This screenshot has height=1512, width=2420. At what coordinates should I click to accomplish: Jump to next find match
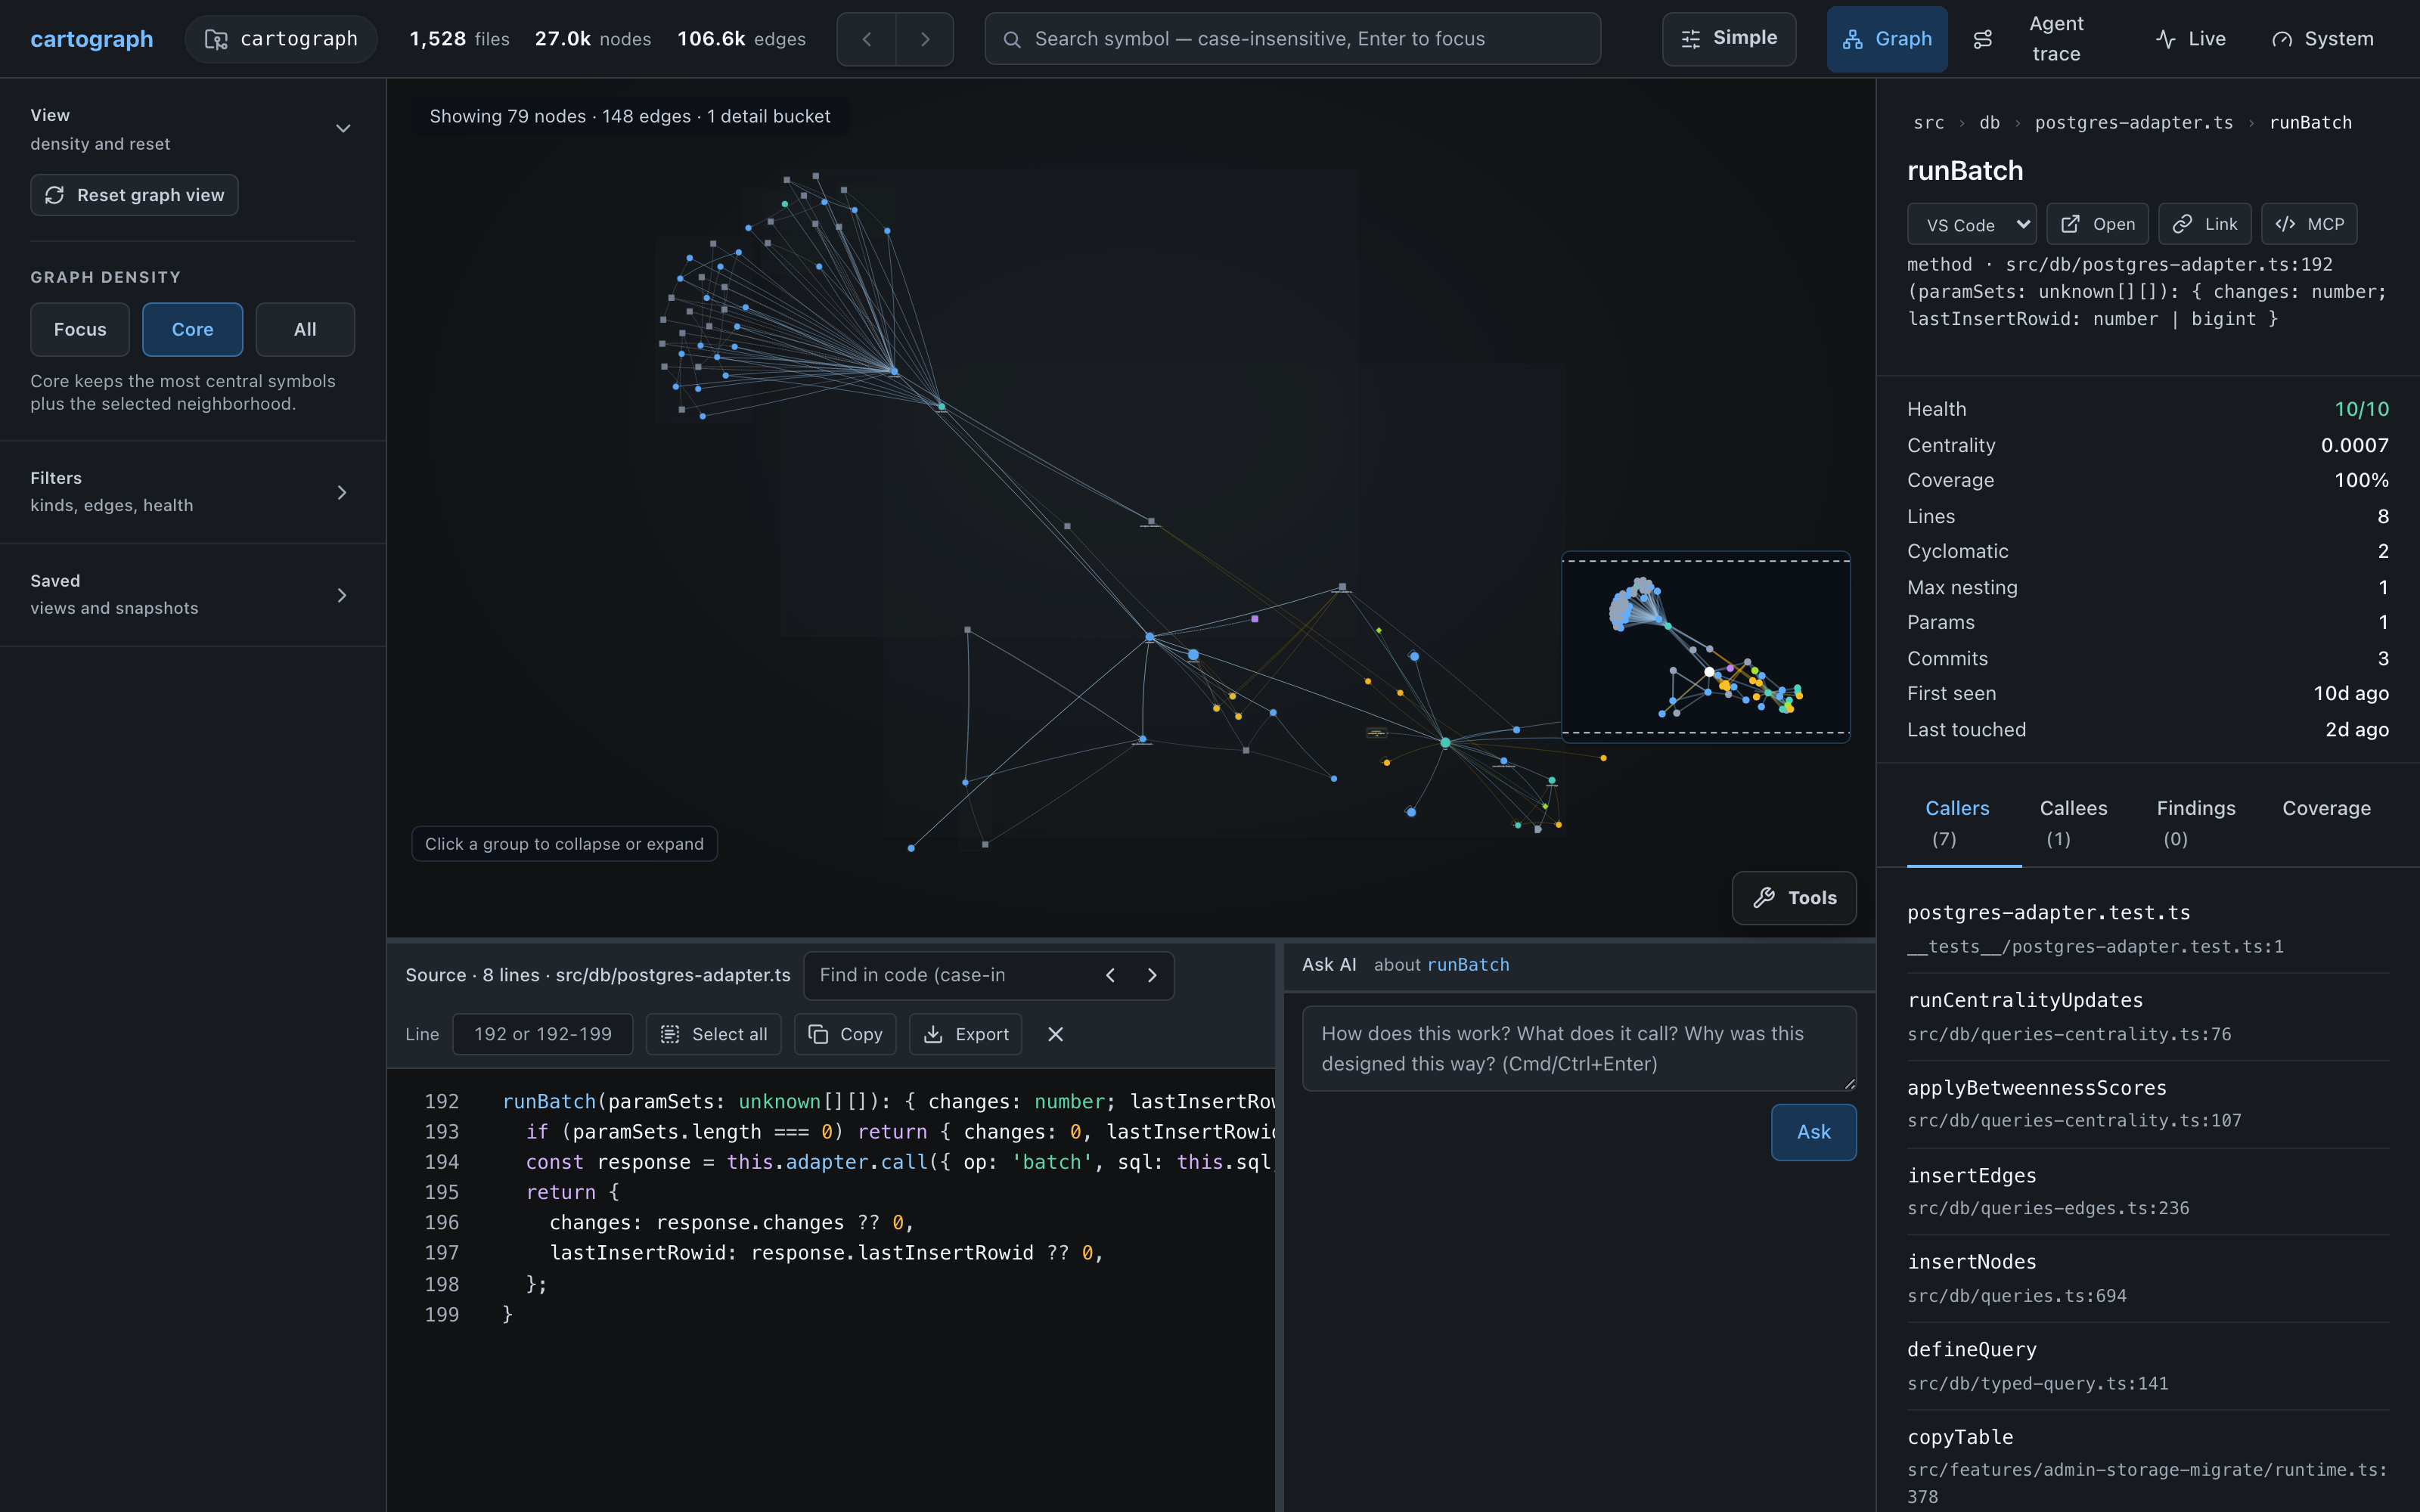click(x=1152, y=975)
